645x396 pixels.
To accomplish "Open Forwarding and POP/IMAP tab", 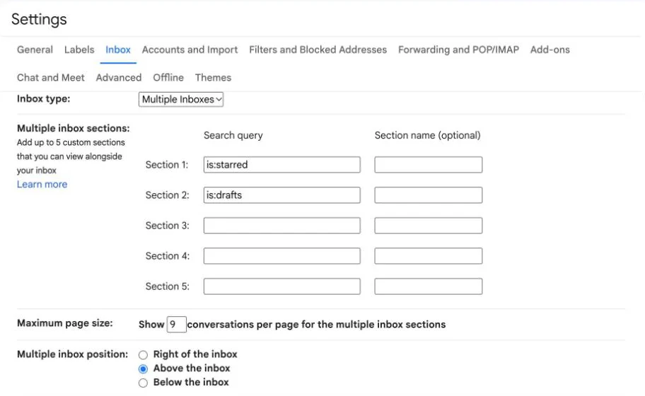I will click(x=459, y=49).
